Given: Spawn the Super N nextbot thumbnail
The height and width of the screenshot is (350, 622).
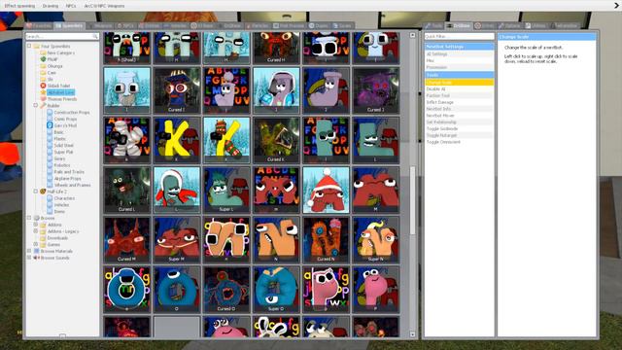Looking at the screenshot, I should tap(376, 239).
